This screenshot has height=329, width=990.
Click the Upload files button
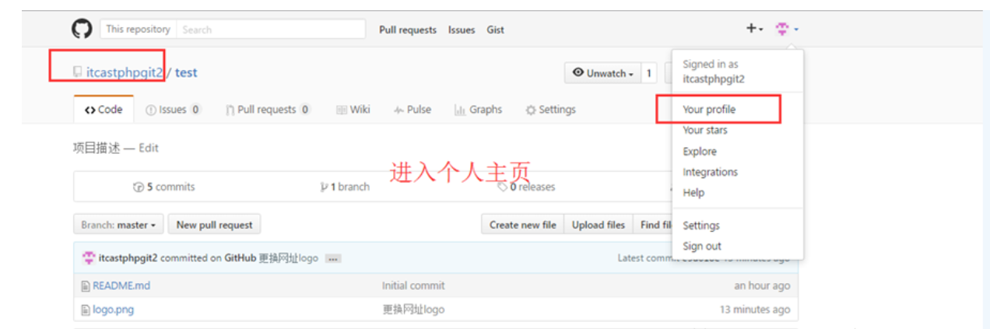pos(598,225)
